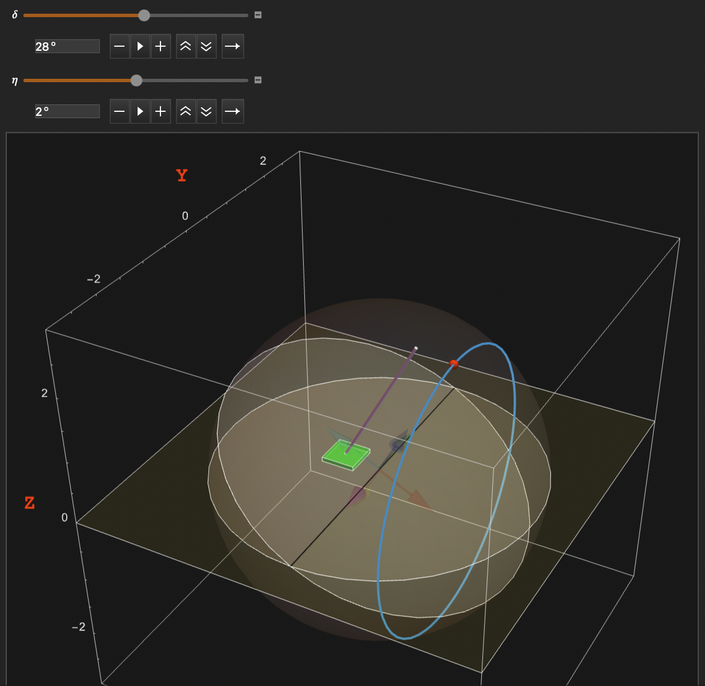Click the red point on the blue circle
Viewport: 705px width, 686px height.
click(454, 364)
